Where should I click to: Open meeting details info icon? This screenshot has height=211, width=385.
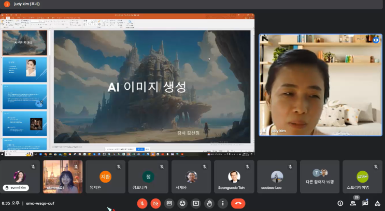click(340, 203)
